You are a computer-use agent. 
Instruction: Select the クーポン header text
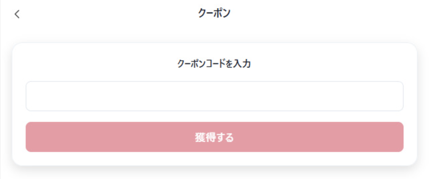[214, 13]
